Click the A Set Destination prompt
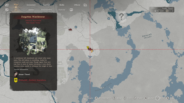Viewport: 184px width, 103px height. click(103, 98)
